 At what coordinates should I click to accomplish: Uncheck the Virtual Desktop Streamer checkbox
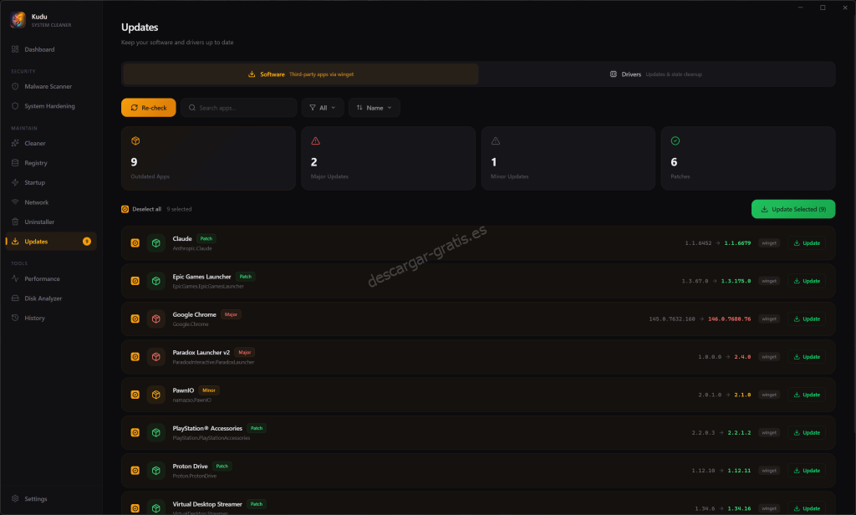pos(135,508)
